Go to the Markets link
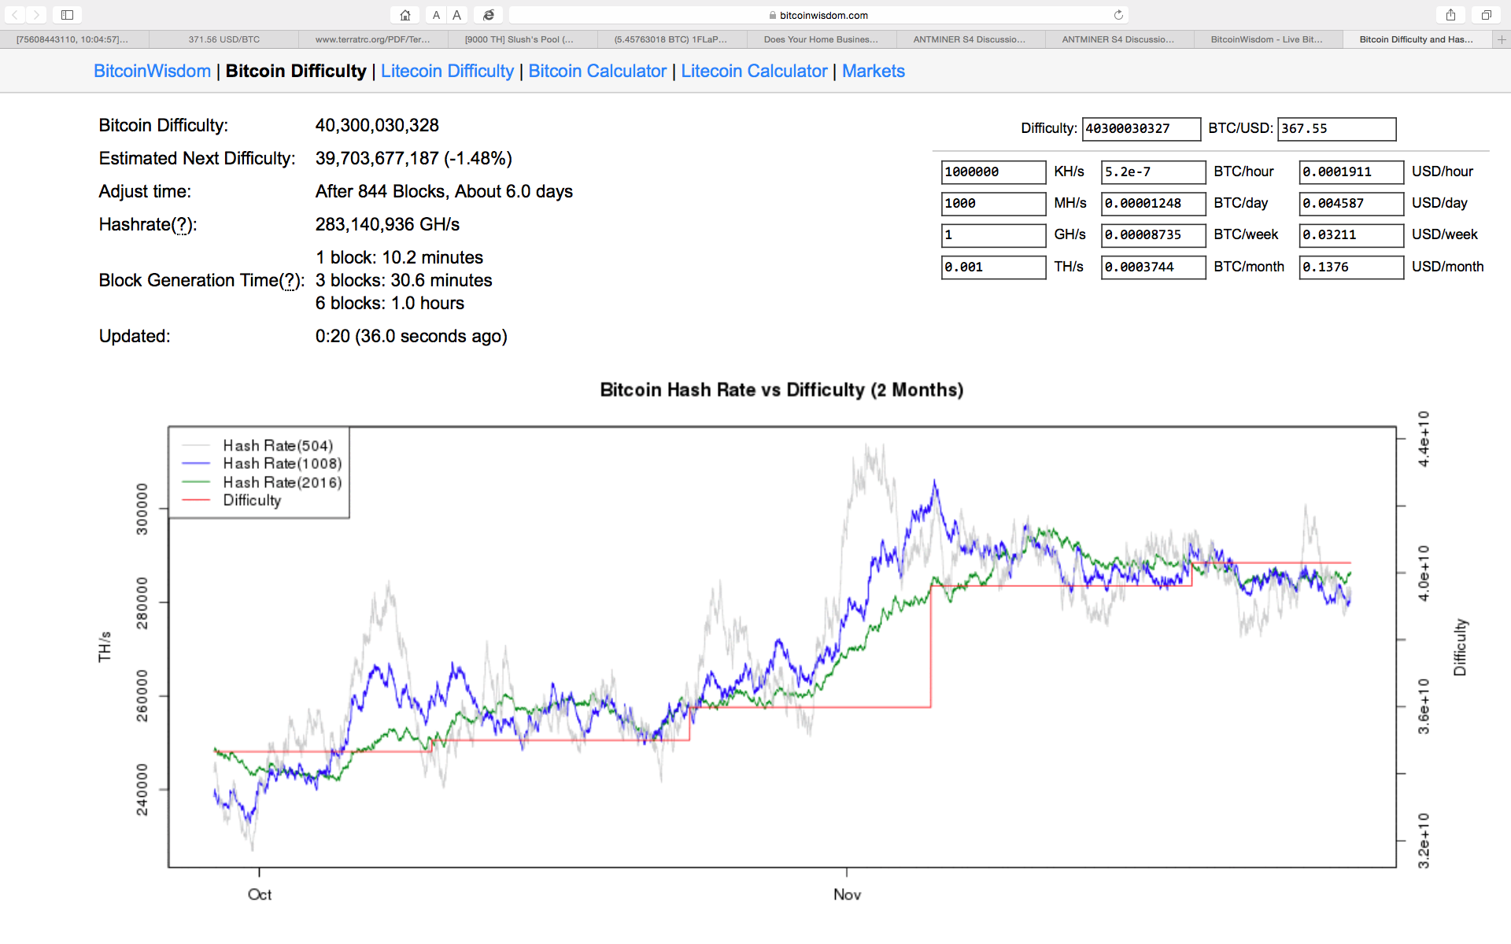Screen dimensions: 1511x944 (874, 71)
